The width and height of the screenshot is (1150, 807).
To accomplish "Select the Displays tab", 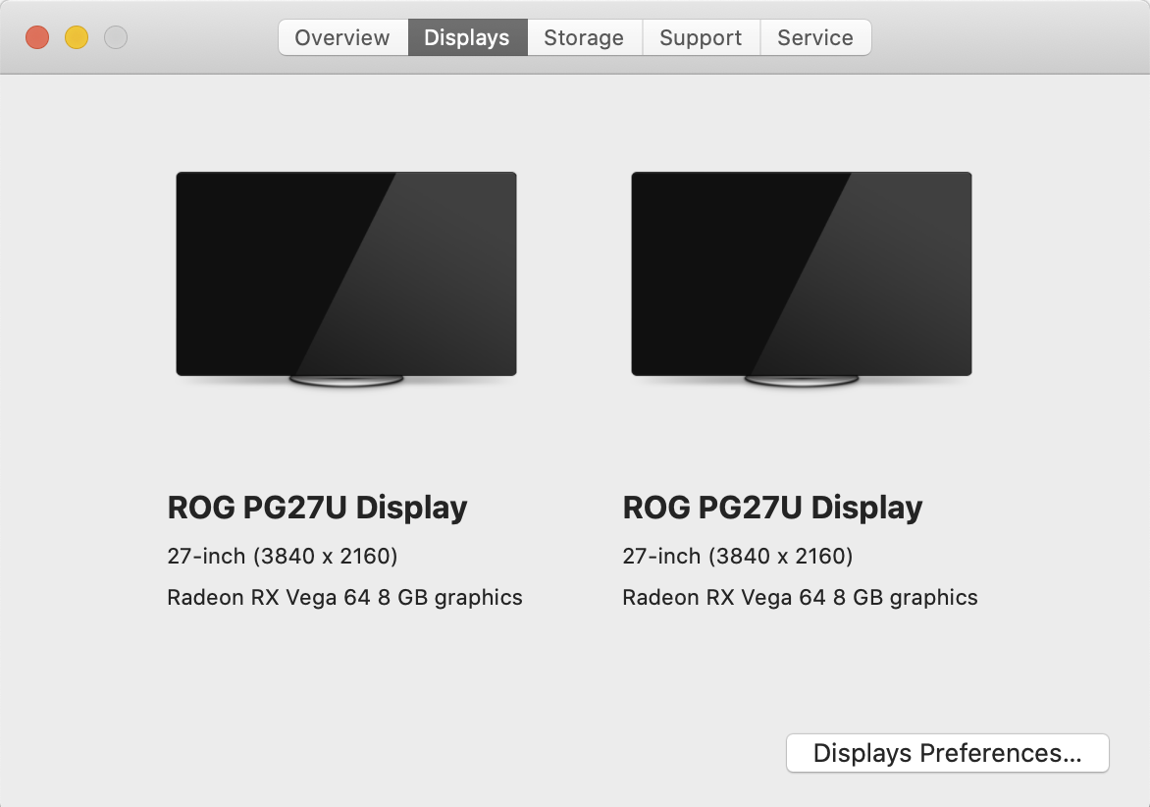I will 467,38.
